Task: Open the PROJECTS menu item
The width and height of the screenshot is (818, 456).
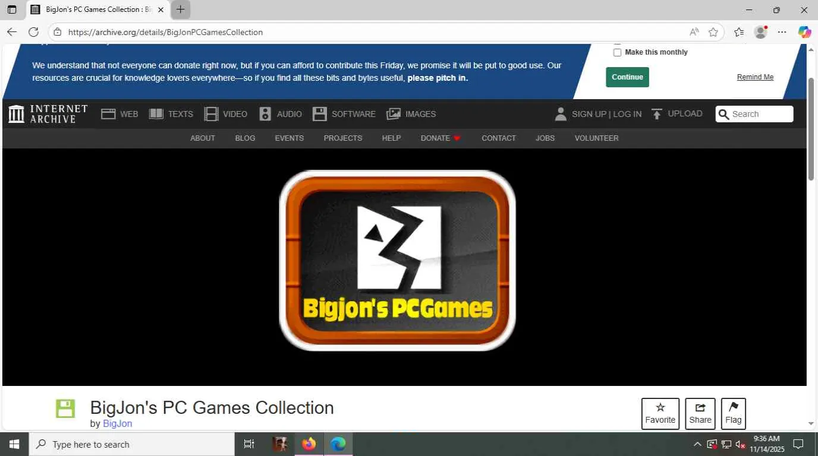Action: pos(343,138)
